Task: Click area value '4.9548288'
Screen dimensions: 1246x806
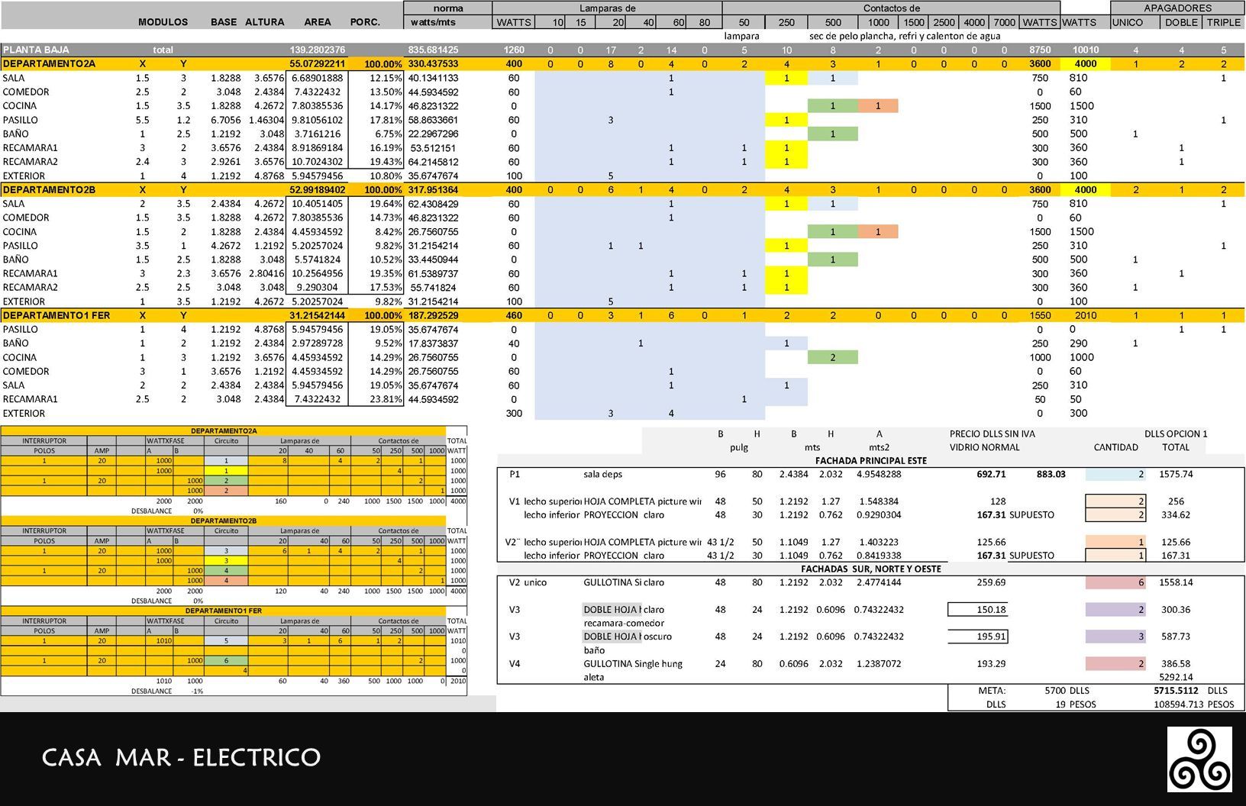Action: pyautogui.click(x=879, y=474)
